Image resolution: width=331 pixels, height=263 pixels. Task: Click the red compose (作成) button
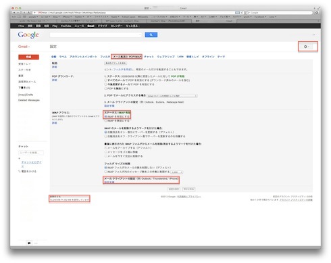point(28,57)
